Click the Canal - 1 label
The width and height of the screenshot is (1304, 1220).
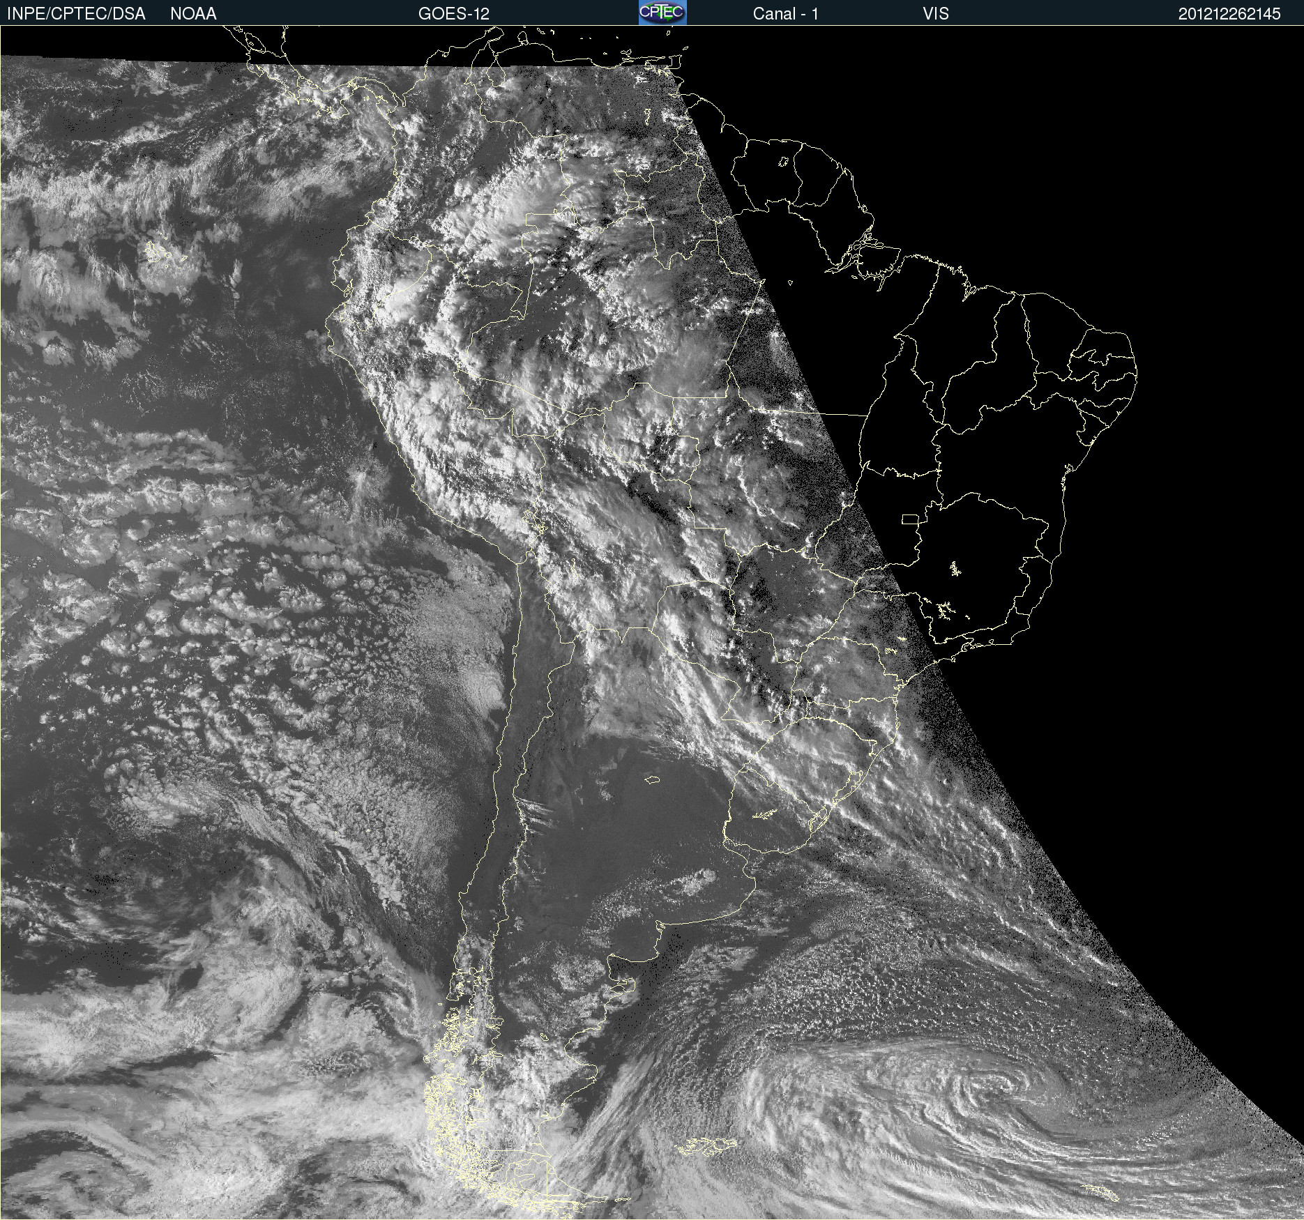785,14
